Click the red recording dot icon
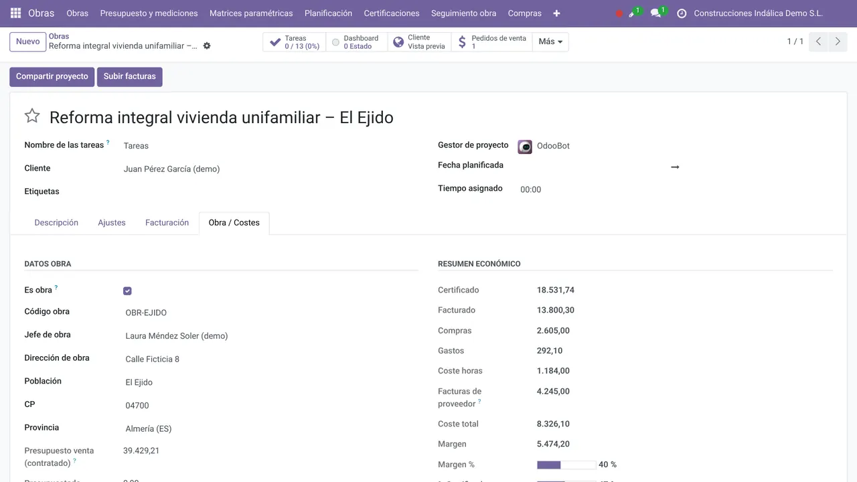The height and width of the screenshot is (482, 857). pos(619,13)
